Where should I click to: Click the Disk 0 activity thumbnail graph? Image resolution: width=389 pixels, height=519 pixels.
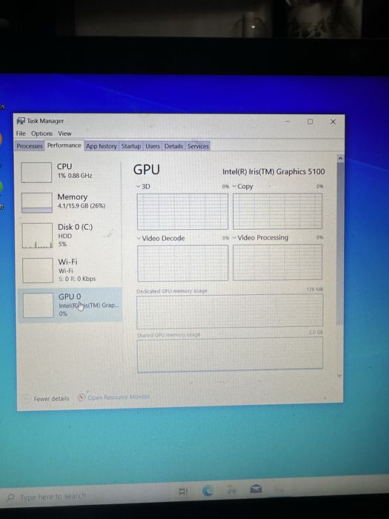coord(37,235)
